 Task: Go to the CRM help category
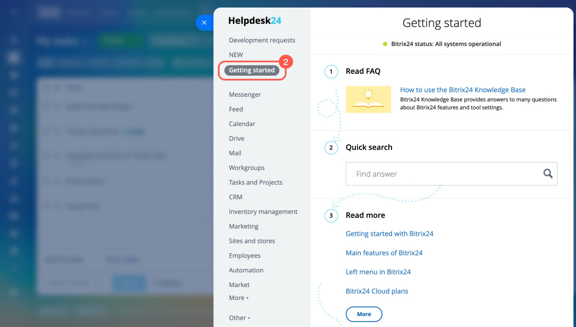(x=236, y=197)
